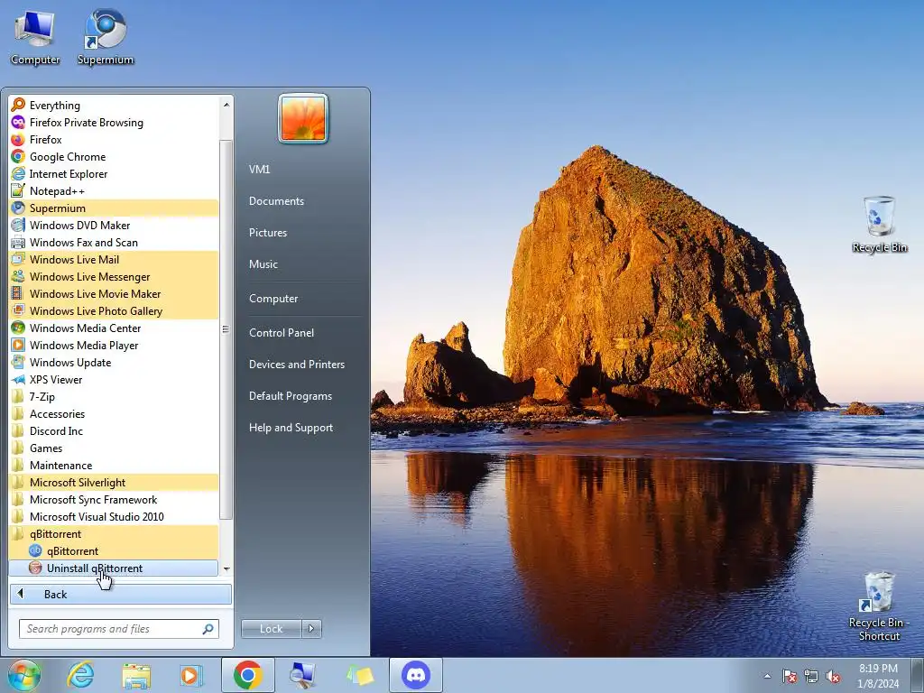Viewport: 924px width, 693px height.
Task: Open Pictures from Start menu
Action: click(267, 233)
